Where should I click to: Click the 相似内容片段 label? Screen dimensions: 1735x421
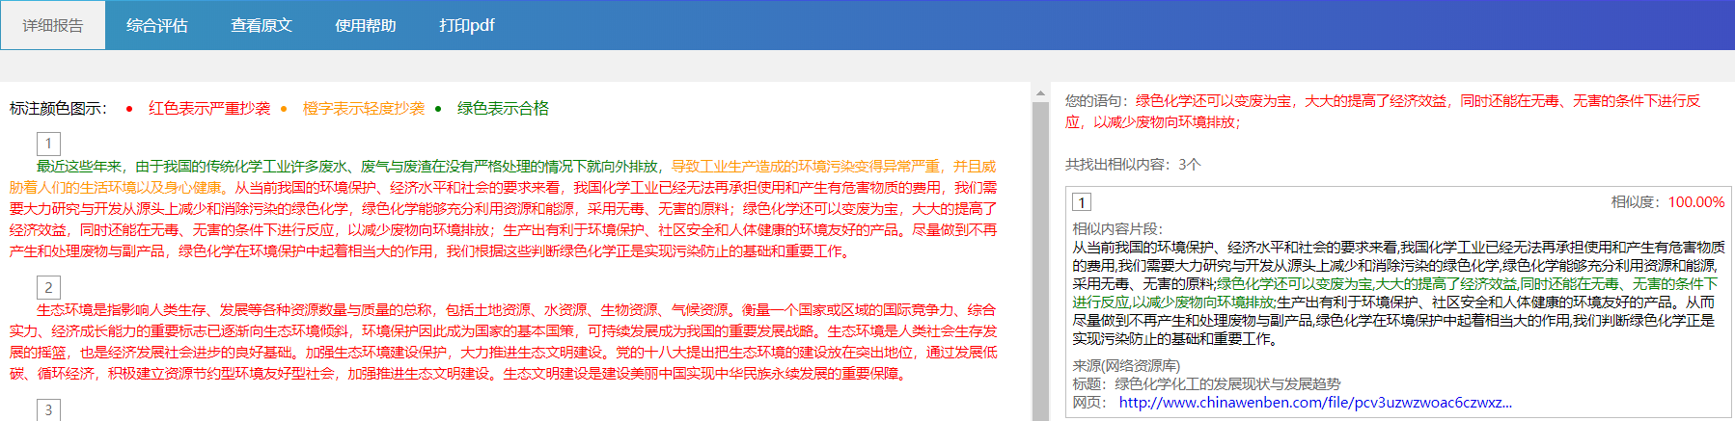click(1117, 229)
